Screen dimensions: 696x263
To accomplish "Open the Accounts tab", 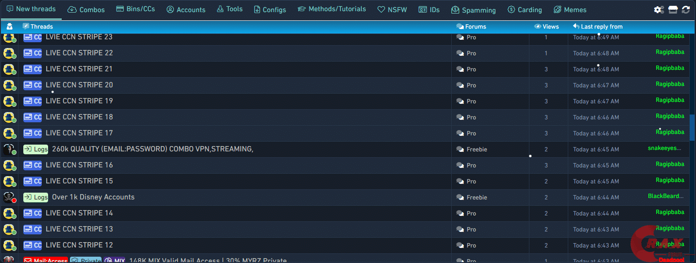I will (186, 10).
